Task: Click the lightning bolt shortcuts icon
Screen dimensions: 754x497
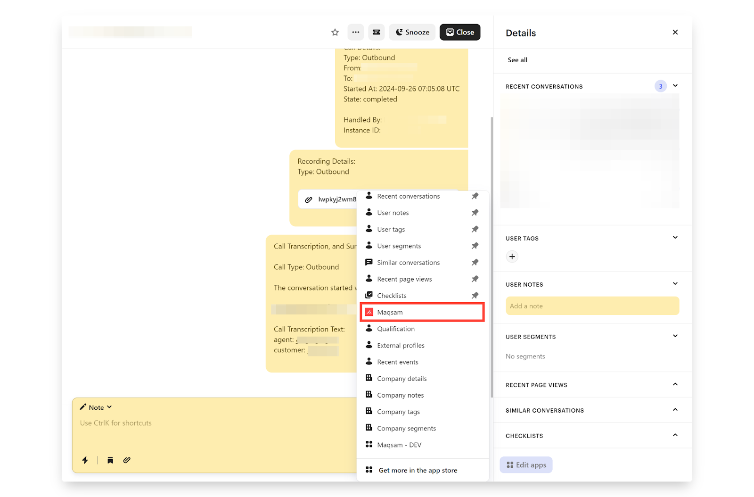Action: [85, 460]
